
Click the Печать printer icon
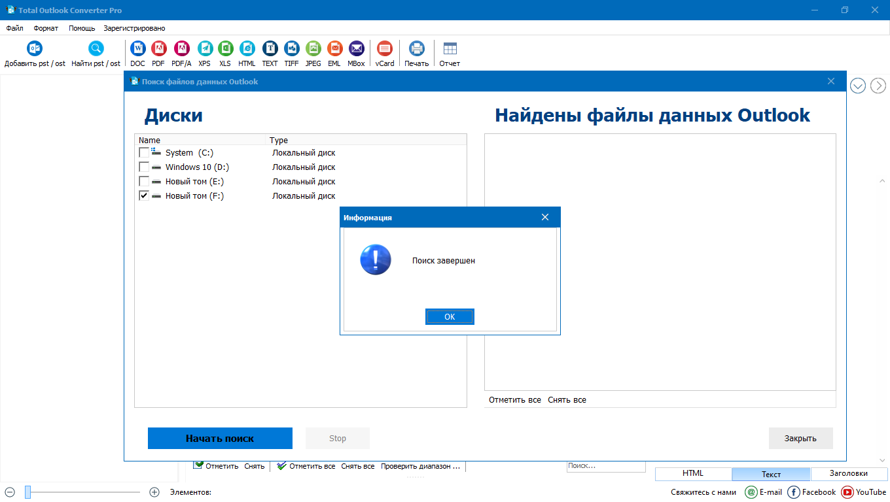[x=416, y=49]
